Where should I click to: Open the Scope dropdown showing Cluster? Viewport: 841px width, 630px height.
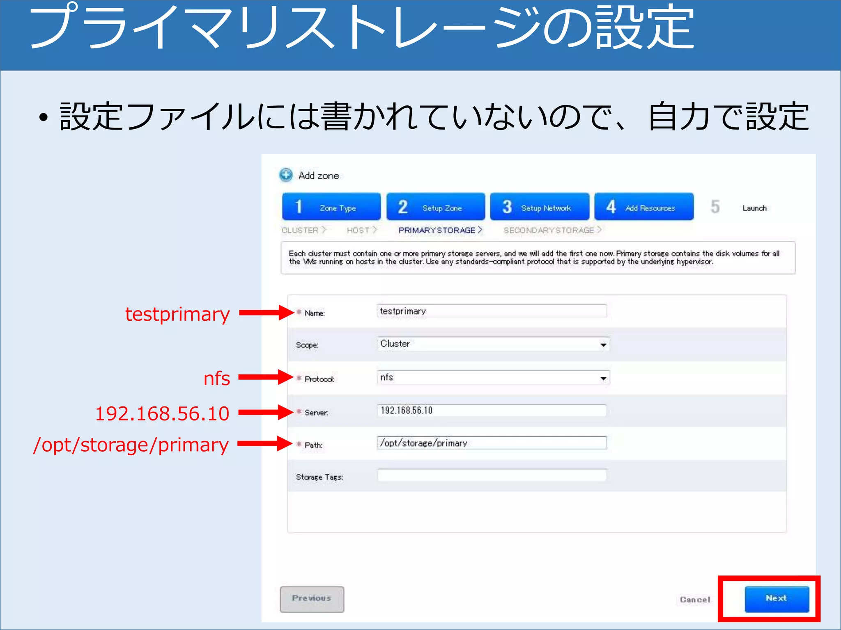click(493, 344)
